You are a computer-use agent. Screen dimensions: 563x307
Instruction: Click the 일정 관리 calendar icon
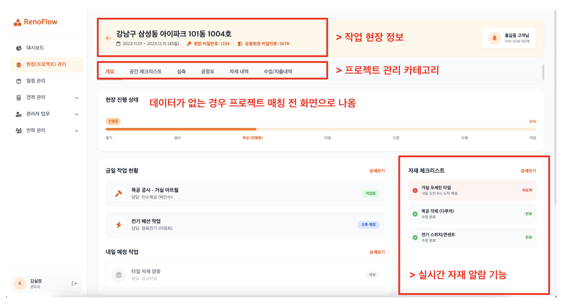pos(19,81)
